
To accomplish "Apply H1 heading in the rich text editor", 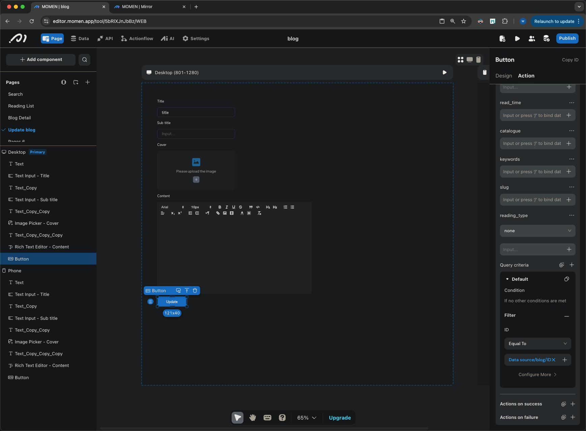I will coord(268,207).
